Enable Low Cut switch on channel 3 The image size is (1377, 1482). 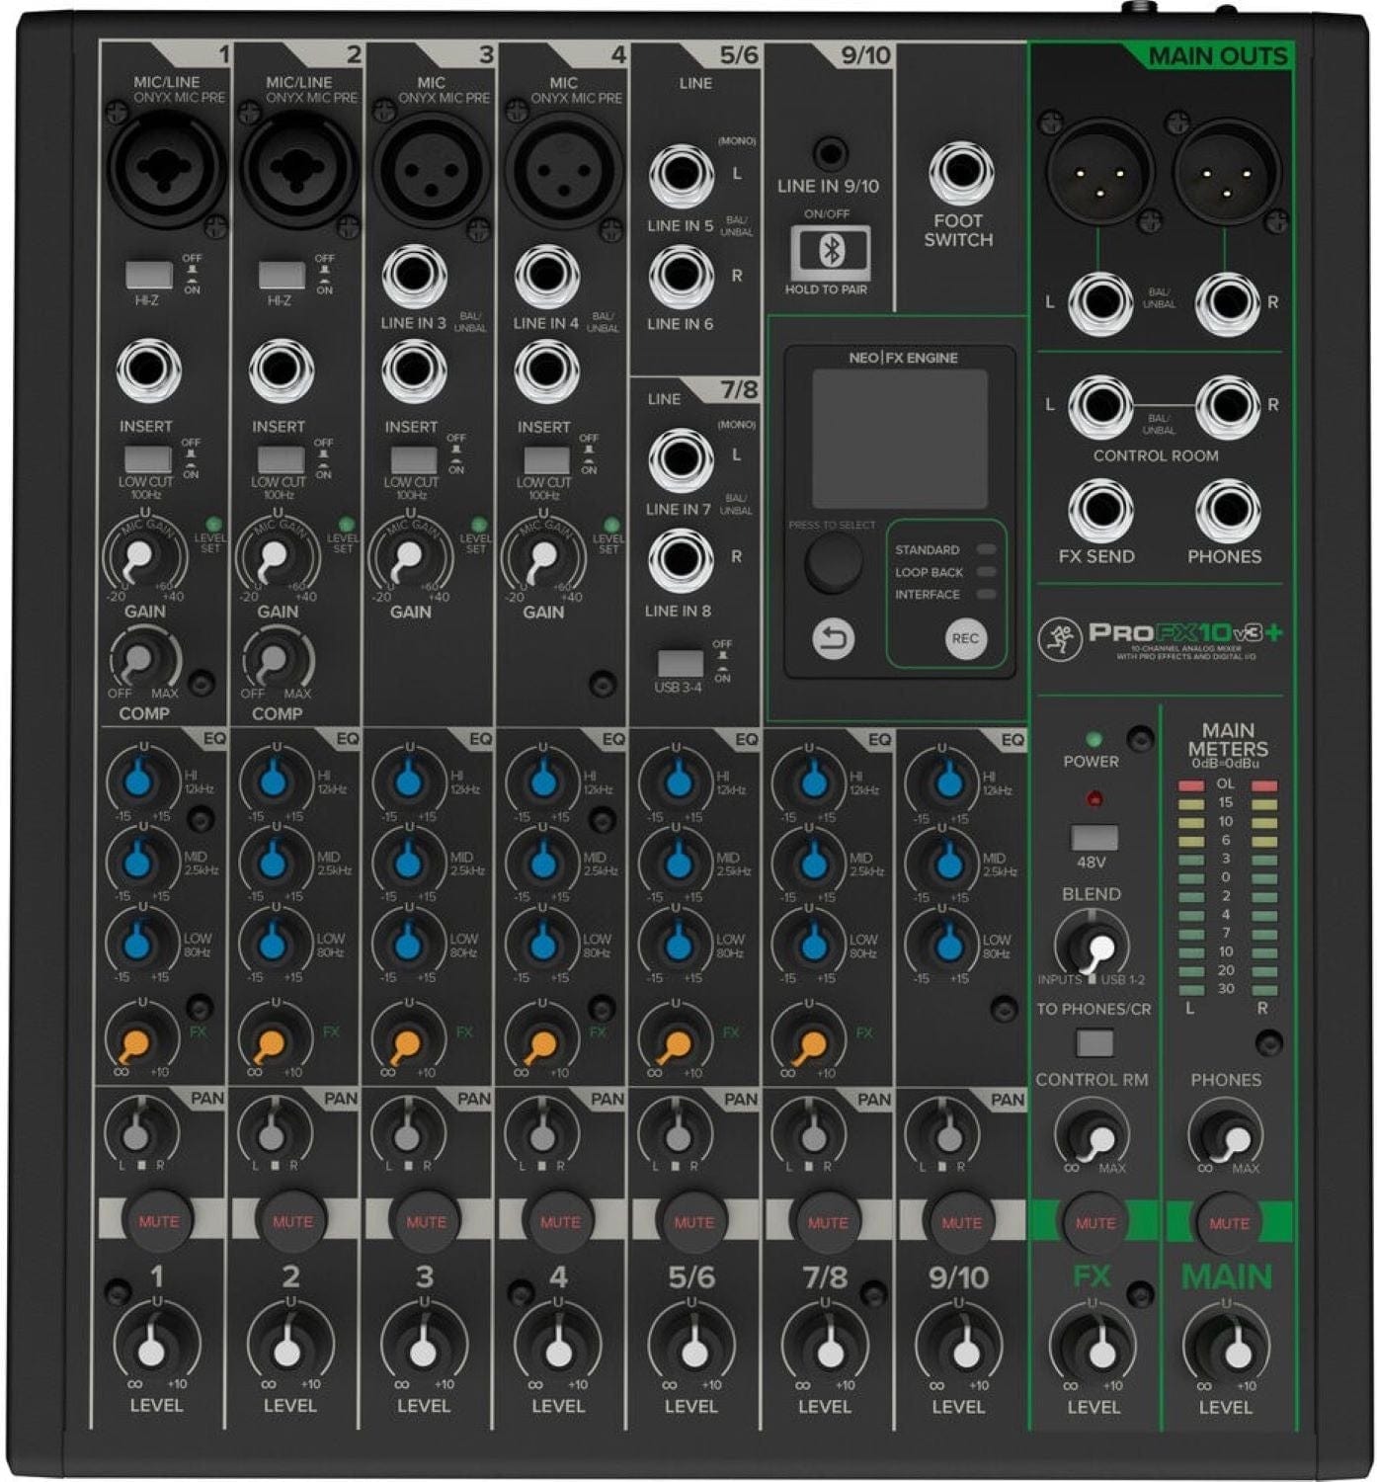tap(413, 459)
